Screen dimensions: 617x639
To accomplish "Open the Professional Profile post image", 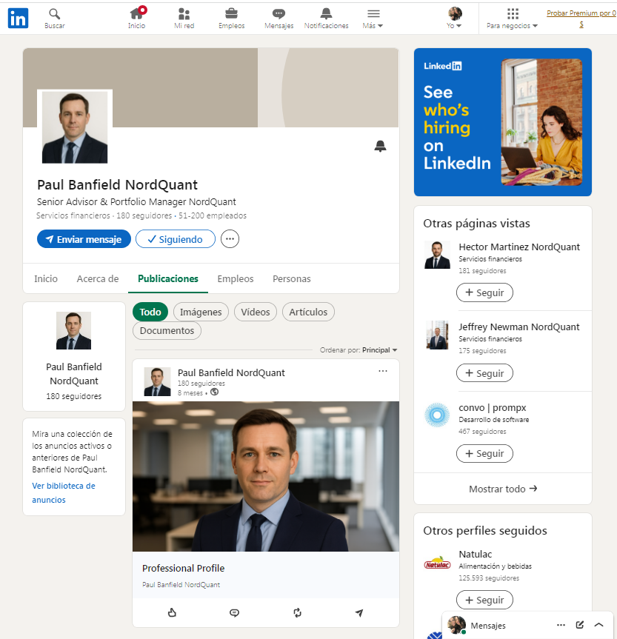I will 266,476.
